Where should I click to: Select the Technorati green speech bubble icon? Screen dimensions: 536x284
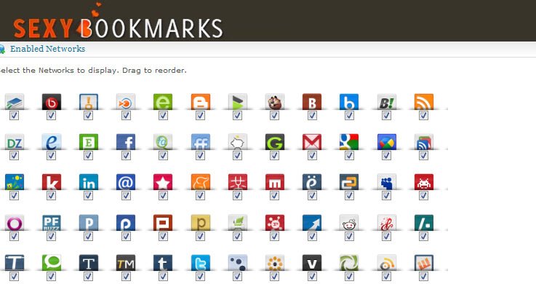tap(52, 262)
